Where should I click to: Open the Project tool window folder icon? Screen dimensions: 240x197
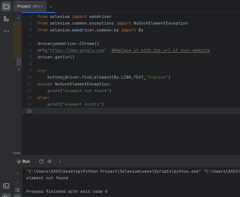tap(6, 7)
